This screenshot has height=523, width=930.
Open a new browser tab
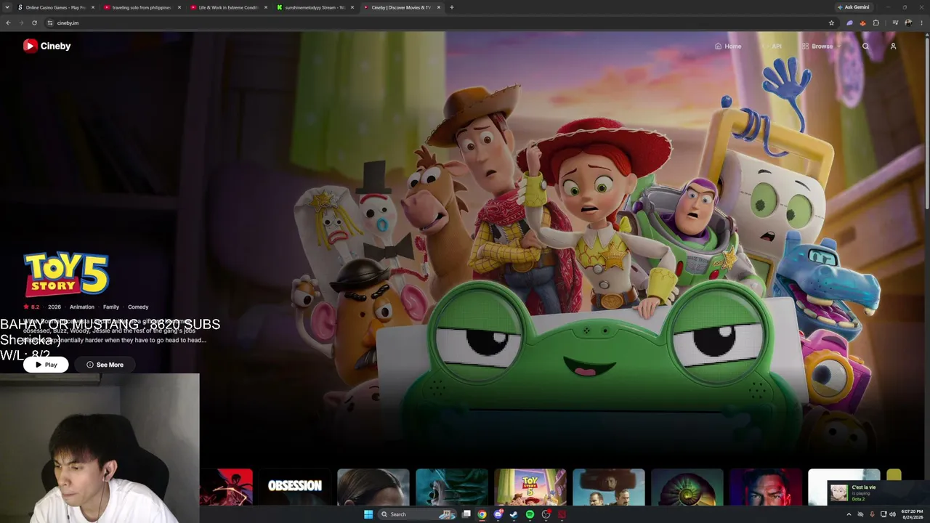pyautogui.click(x=451, y=7)
